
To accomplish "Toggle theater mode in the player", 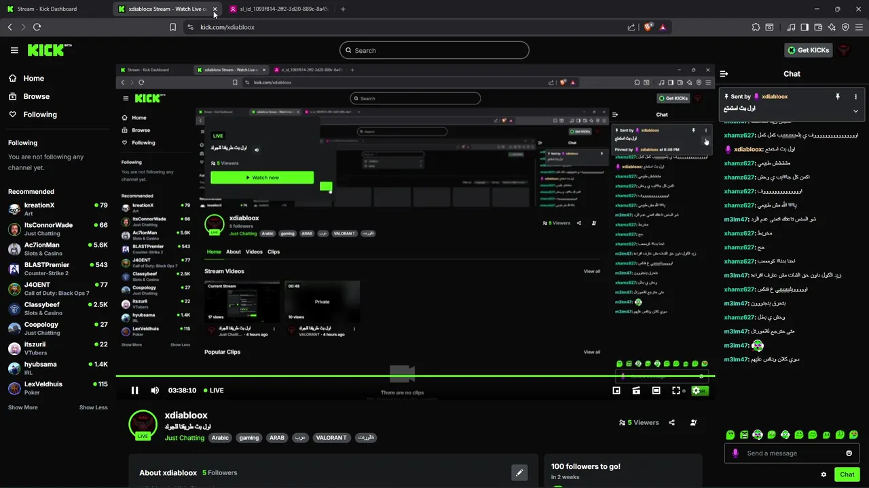I will (x=656, y=390).
